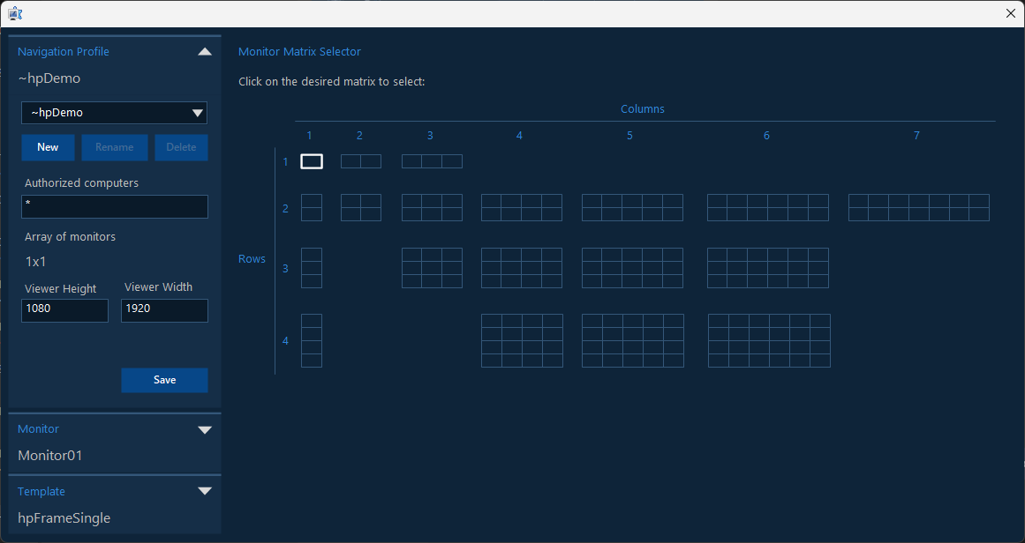This screenshot has height=543, width=1025.
Task: Click the Viewer Height field
Action: tap(64, 310)
